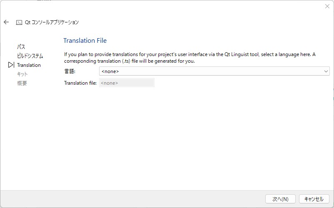Open the language <none> combo box

click(214, 71)
